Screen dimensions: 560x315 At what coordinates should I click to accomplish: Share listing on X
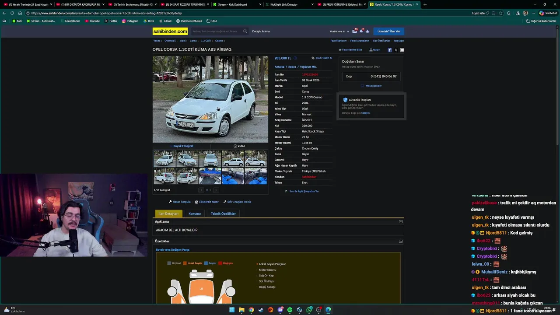coord(396,50)
